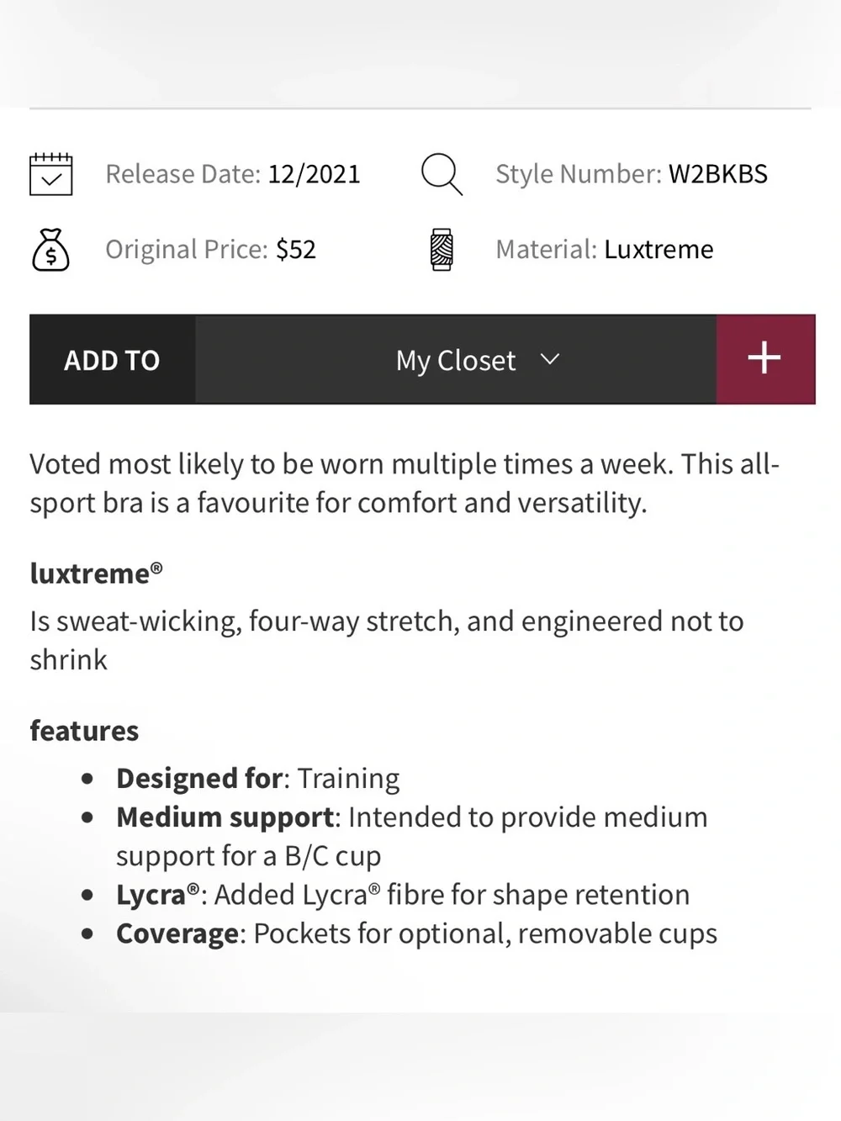Click the Designed for: Training bullet
Image resolution: width=841 pixels, height=1121 pixels.
[257, 779]
